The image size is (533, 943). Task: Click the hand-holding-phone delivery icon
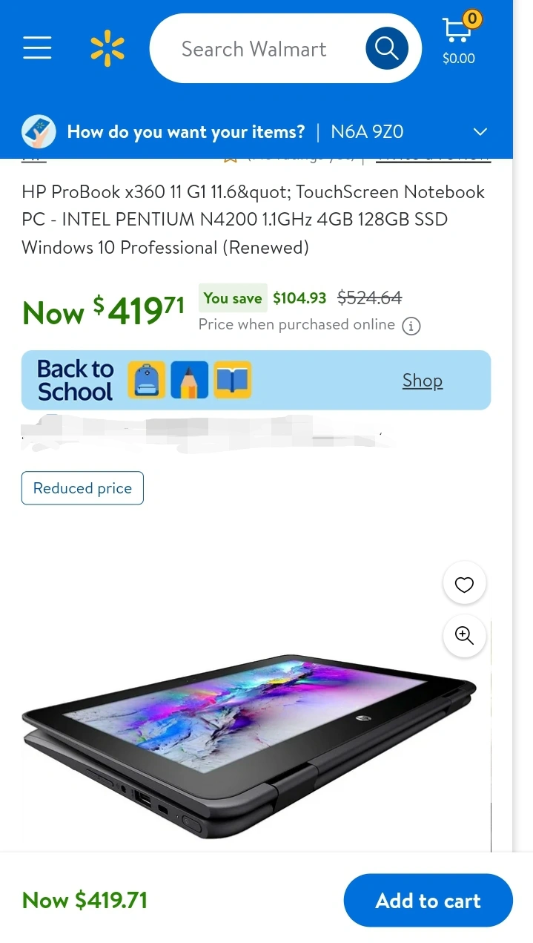coord(39,132)
